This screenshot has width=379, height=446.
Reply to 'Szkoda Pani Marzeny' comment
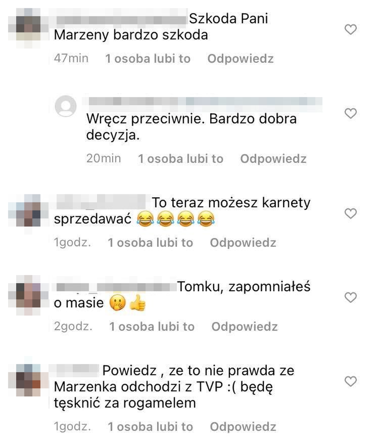tap(241, 59)
